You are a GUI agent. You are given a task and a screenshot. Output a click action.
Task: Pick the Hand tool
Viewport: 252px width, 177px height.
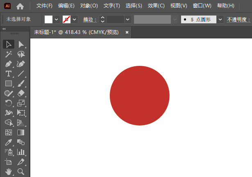click(x=9, y=172)
